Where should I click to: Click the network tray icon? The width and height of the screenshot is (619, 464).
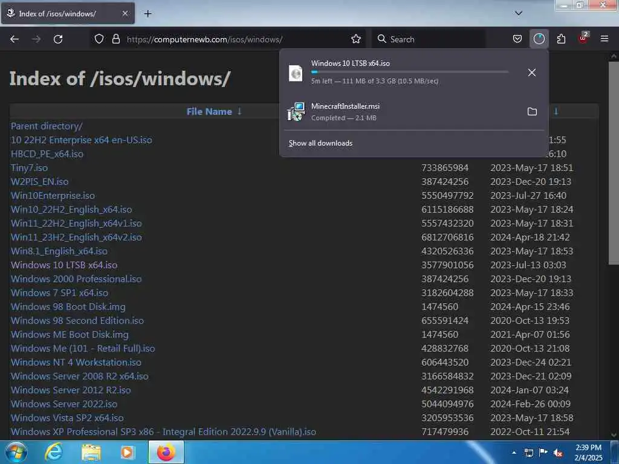[x=528, y=453]
